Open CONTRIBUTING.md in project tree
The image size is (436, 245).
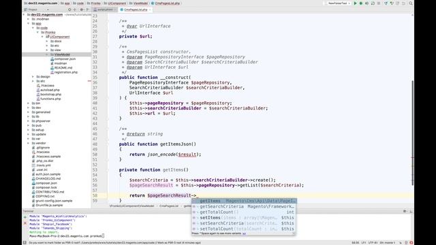[50, 192]
